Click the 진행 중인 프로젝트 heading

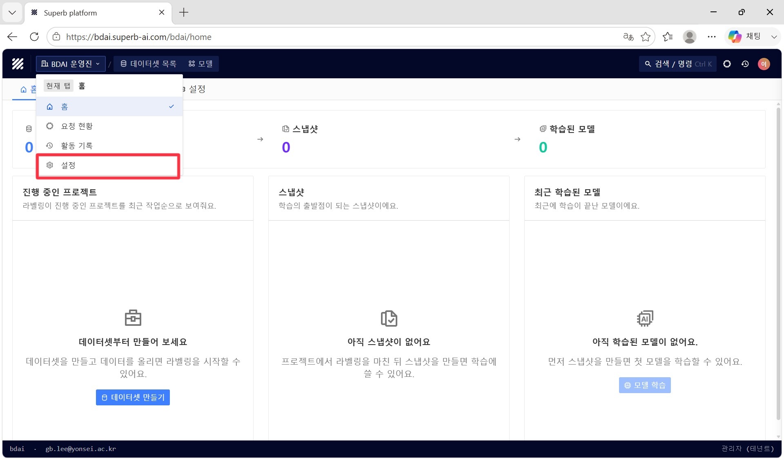[x=60, y=192]
